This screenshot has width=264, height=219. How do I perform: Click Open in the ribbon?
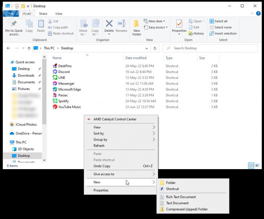(x=197, y=21)
